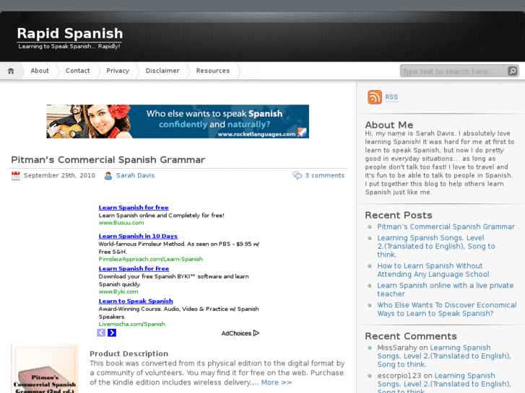Click the More >> link

pyautogui.click(x=277, y=382)
